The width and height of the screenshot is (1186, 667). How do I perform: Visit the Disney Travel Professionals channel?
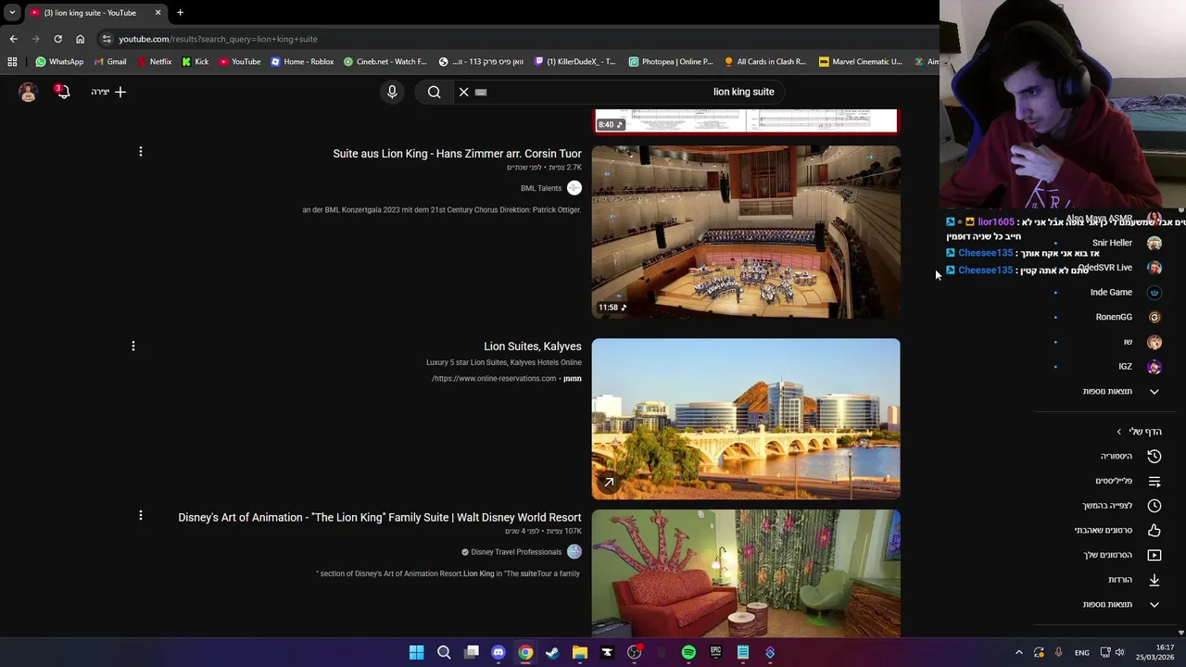(516, 552)
